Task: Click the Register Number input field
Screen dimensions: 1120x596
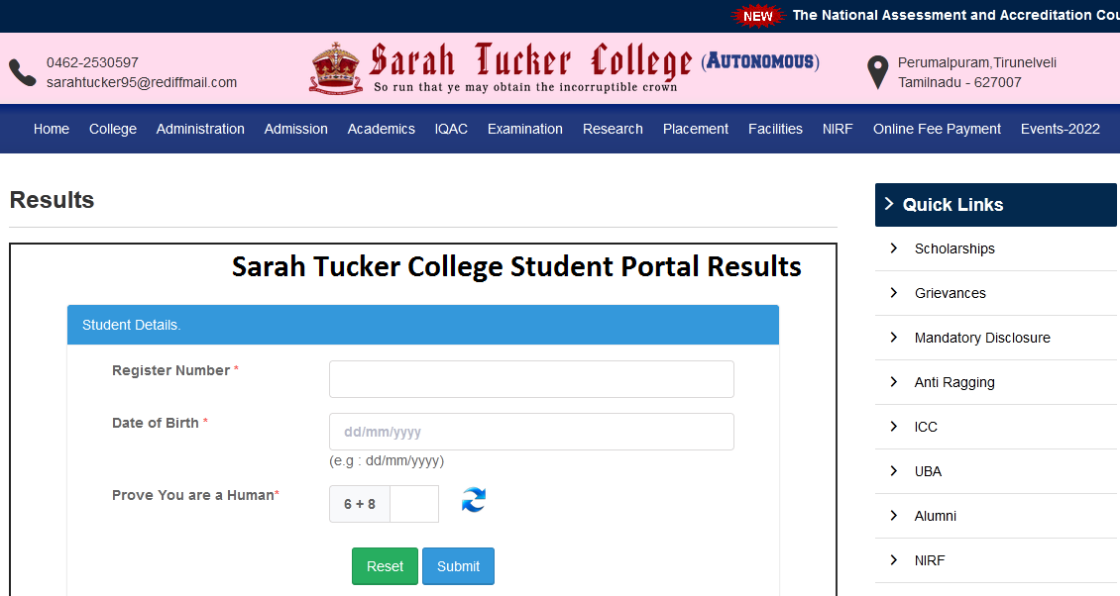Action: [531, 379]
